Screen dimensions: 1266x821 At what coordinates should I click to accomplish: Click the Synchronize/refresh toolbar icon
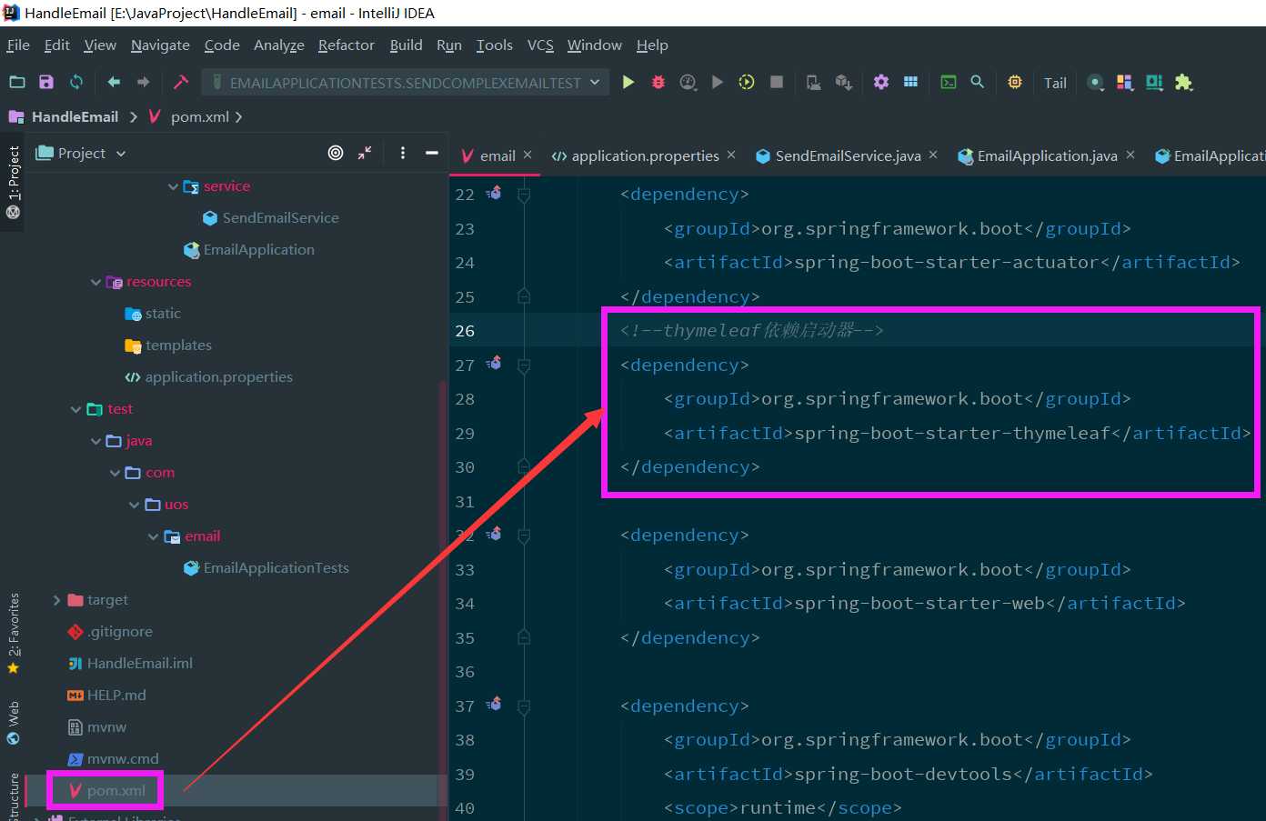coord(76,82)
